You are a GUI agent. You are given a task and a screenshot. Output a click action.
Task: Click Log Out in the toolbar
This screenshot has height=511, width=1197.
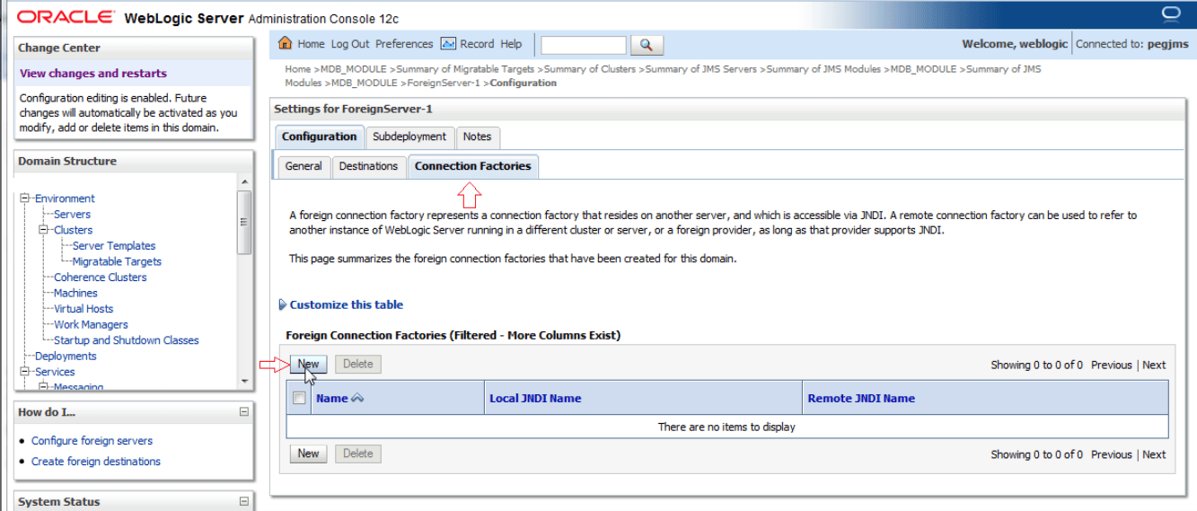tap(350, 44)
